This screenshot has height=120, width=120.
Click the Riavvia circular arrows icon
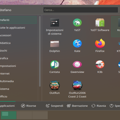[x=93, y=106]
